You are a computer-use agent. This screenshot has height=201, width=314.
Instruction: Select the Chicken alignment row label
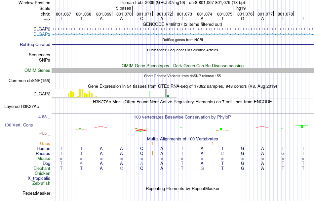click(42, 173)
